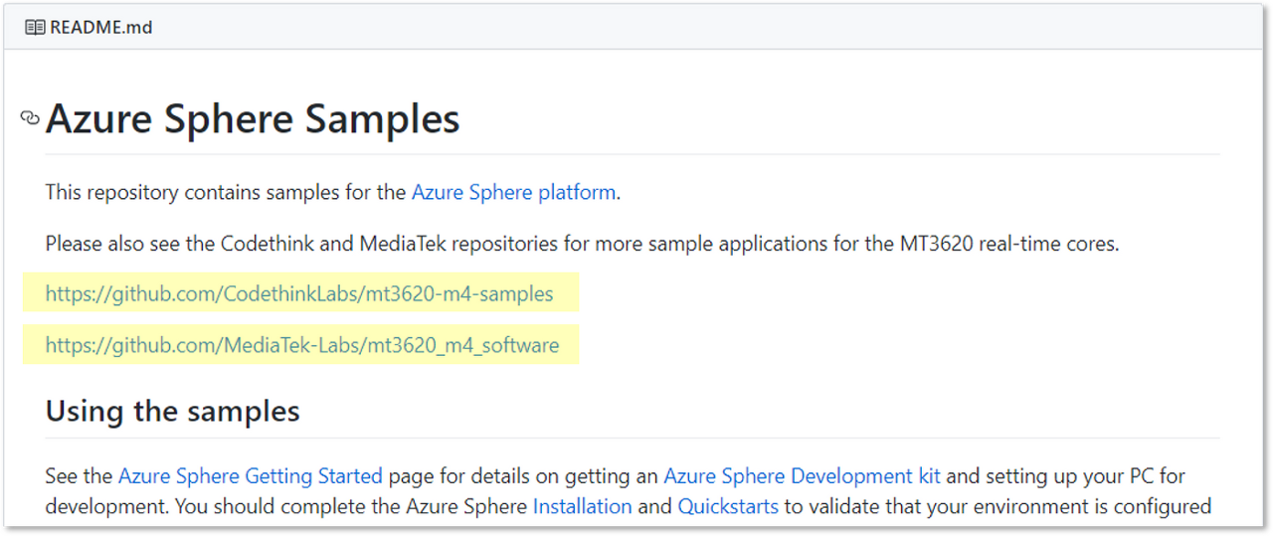Open the Installation link
Viewport: 1273px width, 536px height.
point(583,506)
